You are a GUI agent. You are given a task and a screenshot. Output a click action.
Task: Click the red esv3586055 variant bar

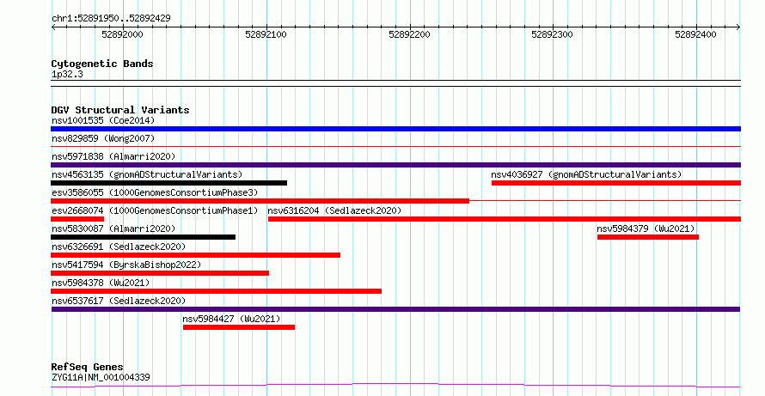tap(260, 201)
